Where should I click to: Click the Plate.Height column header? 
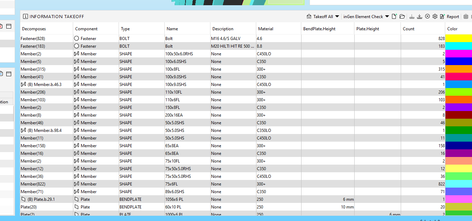coord(378,29)
